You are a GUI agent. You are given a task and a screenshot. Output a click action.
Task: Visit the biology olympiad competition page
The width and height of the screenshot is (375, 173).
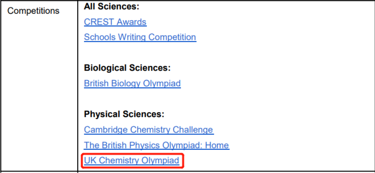click(x=132, y=83)
